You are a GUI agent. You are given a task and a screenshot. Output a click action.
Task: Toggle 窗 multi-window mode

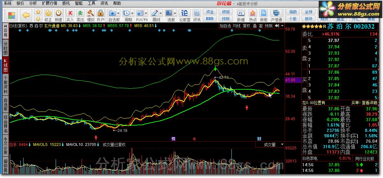click(260, 26)
